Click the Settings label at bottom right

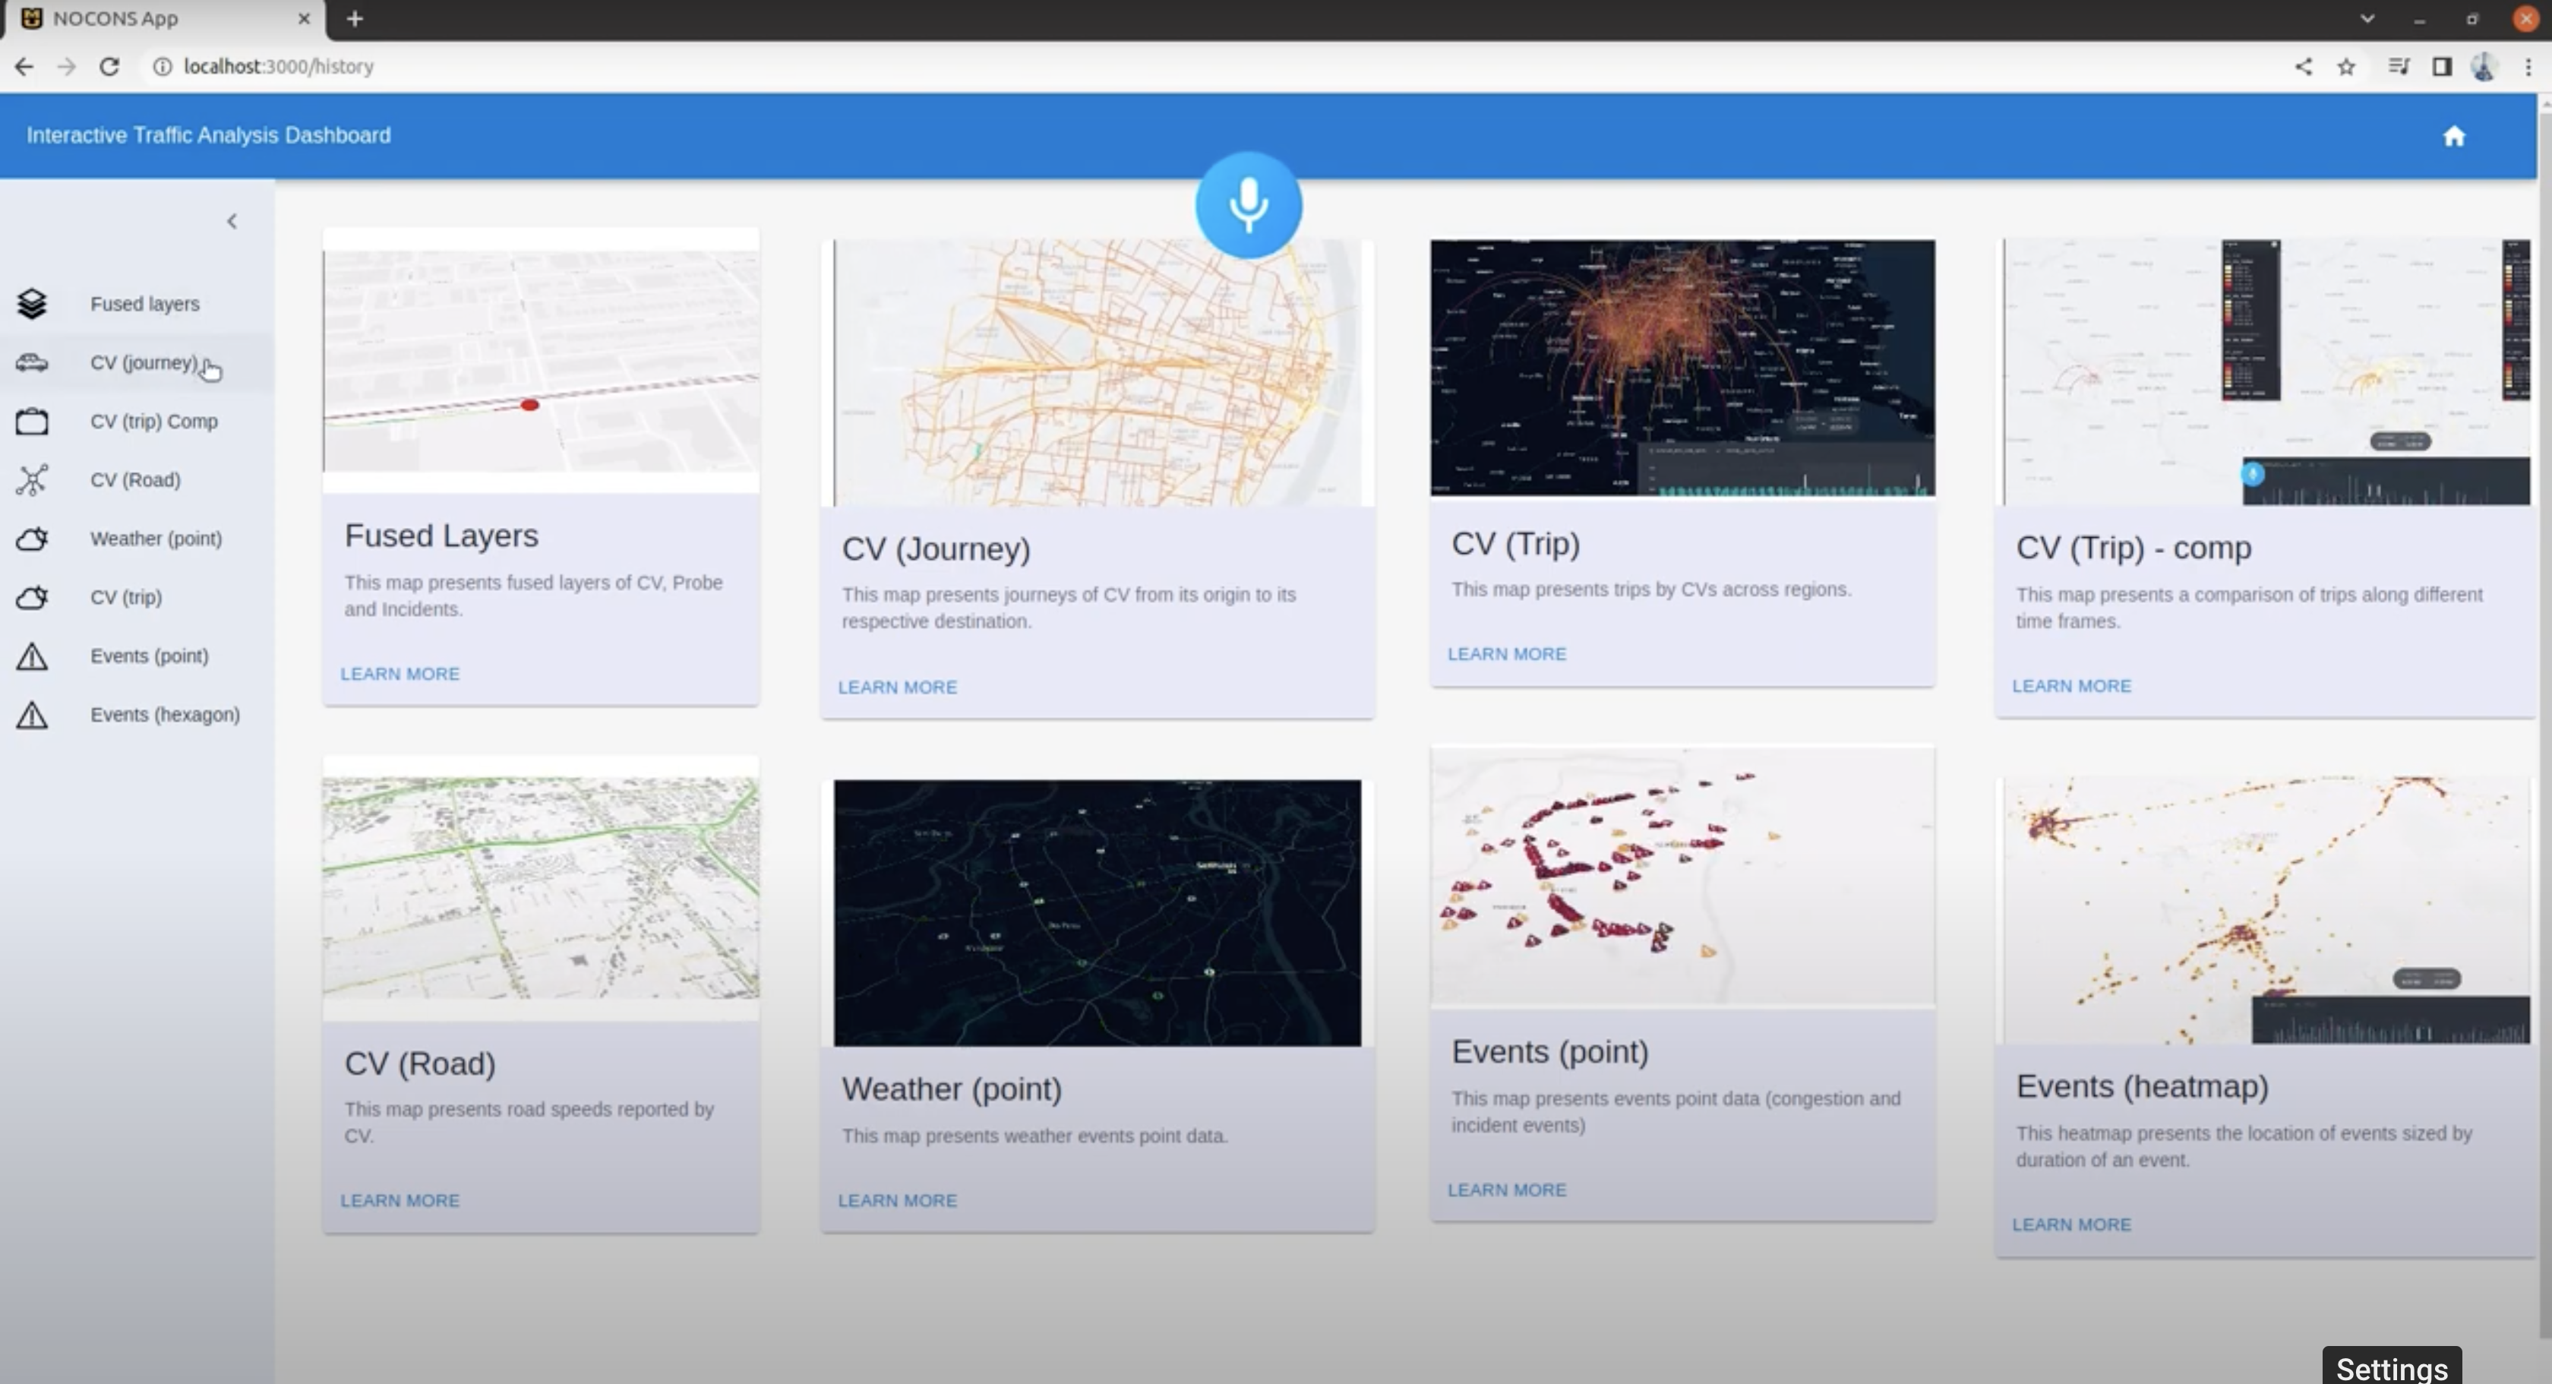pos(2392,1368)
